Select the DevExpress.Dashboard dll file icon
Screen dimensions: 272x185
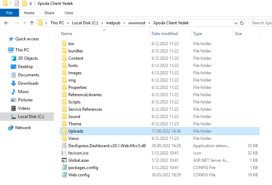(x=64, y=146)
